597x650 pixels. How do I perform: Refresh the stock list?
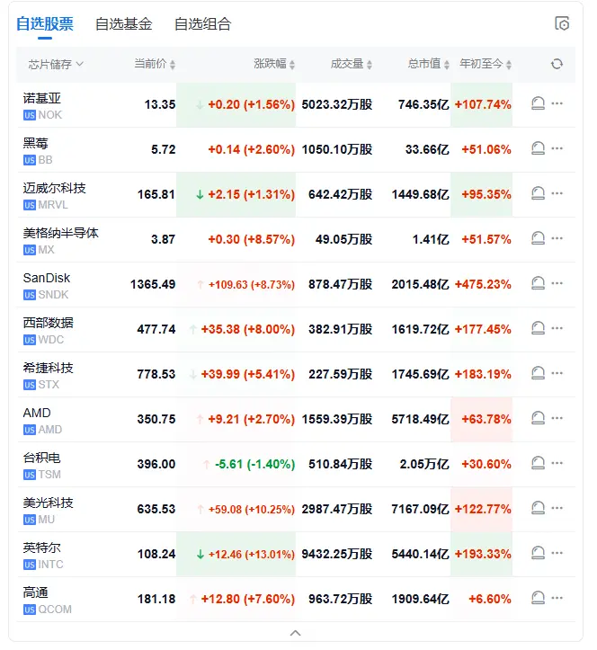(557, 64)
